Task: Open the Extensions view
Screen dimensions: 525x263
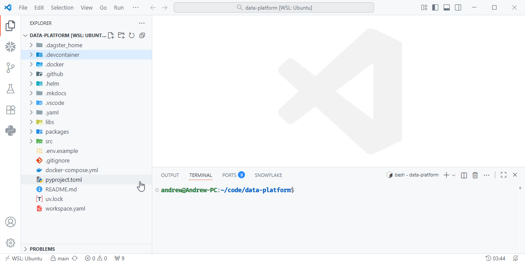Action: point(10,110)
